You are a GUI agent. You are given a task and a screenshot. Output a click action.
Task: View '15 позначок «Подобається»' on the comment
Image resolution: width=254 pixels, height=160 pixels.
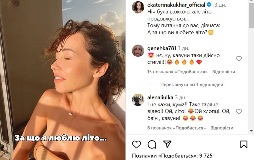point(178,72)
